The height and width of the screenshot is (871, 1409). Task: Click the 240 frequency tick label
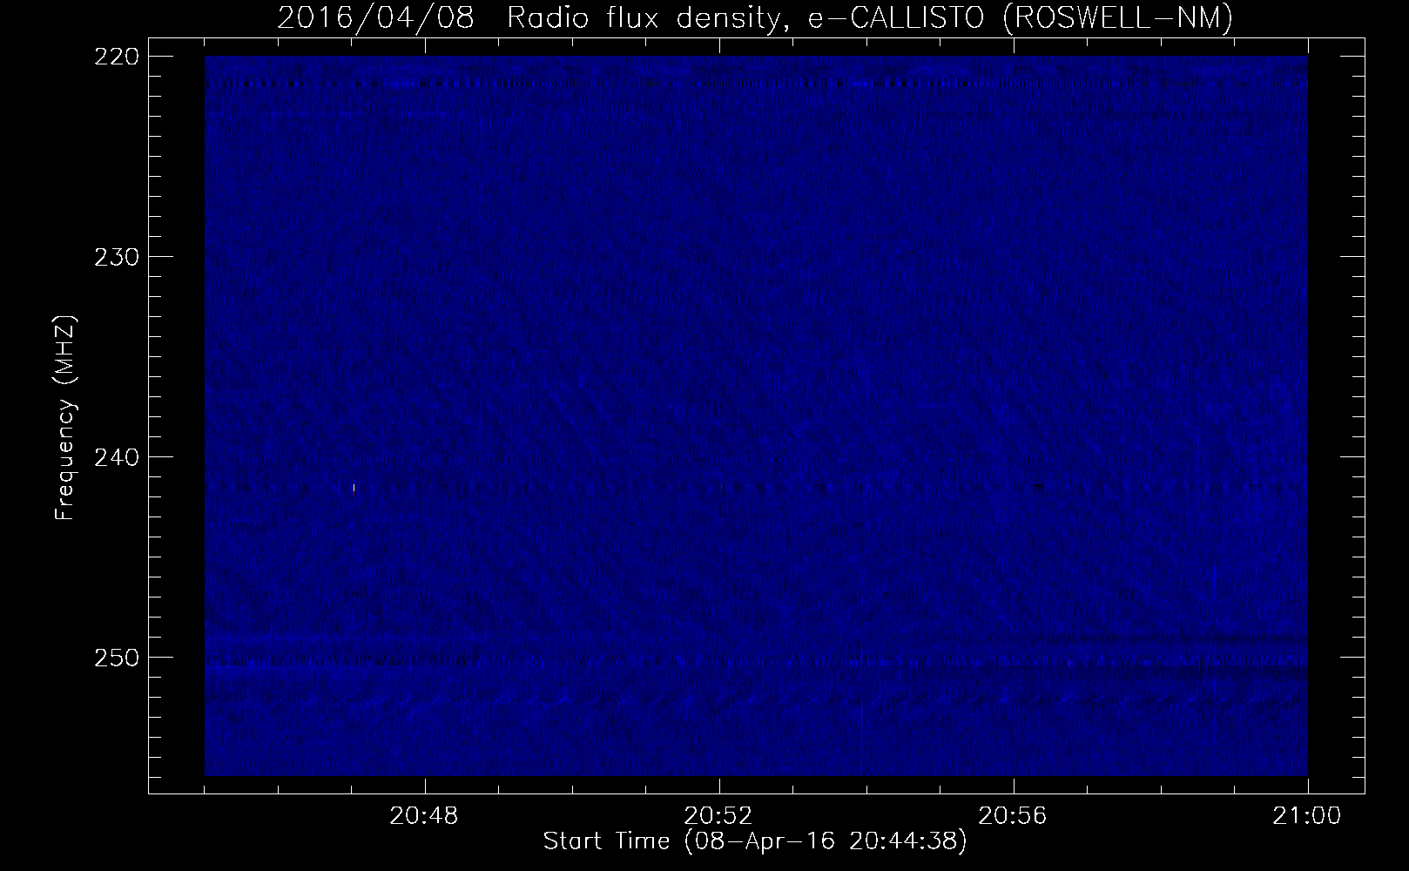[x=116, y=457]
